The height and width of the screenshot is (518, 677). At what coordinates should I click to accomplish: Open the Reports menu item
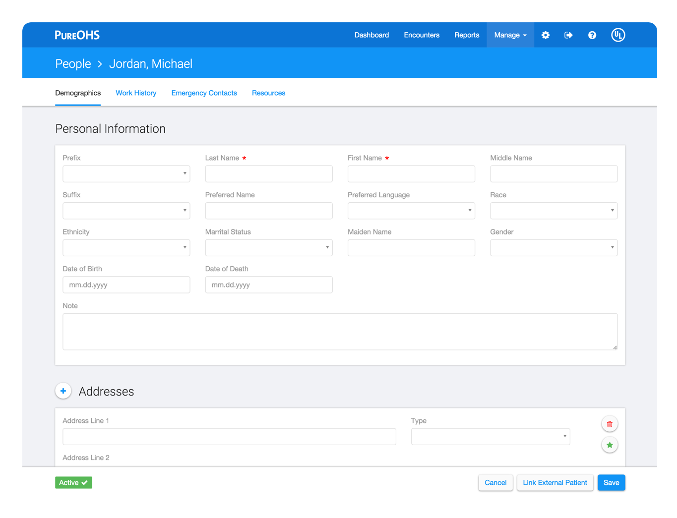pyautogui.click(x=467, y=35)
